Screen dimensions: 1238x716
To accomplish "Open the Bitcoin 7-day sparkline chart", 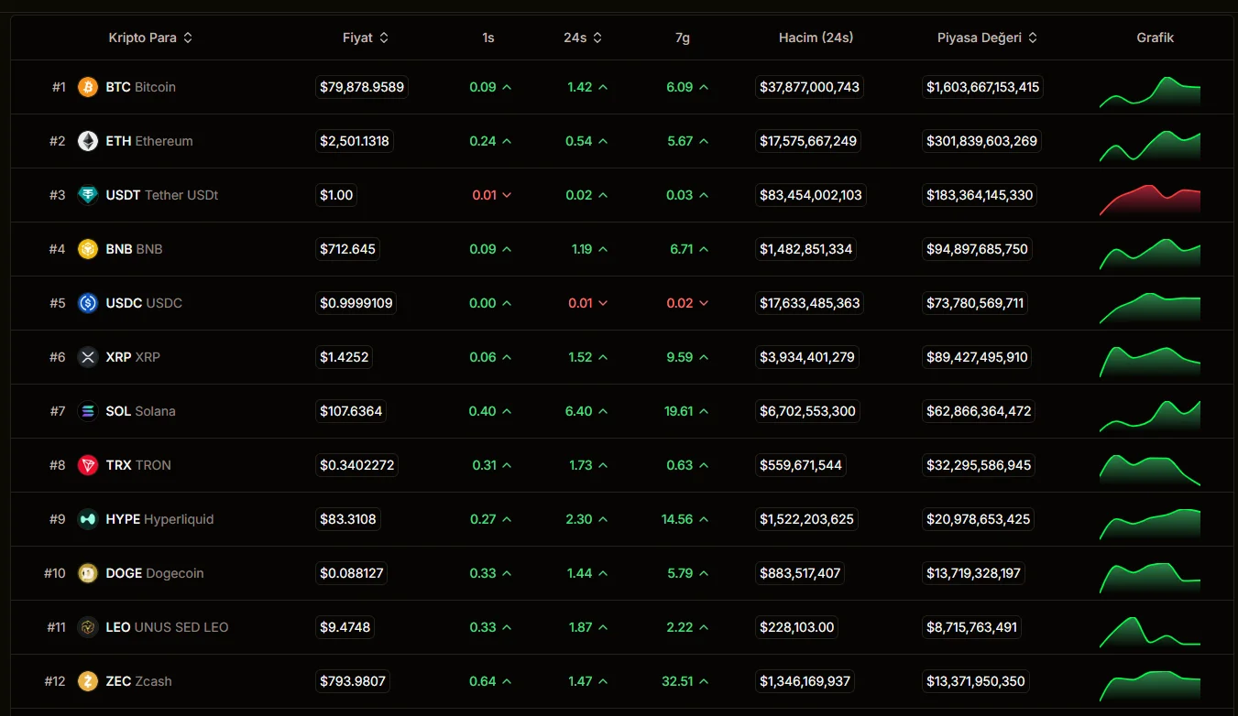I will click(1150, 92).
